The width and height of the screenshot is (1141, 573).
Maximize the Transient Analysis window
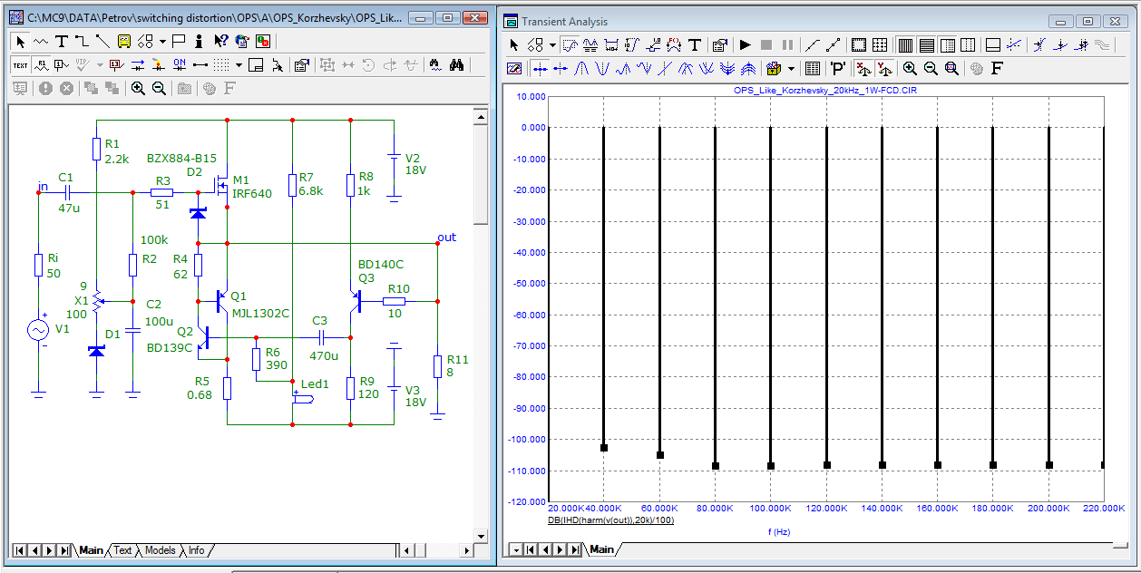(x=1089, y=22)
